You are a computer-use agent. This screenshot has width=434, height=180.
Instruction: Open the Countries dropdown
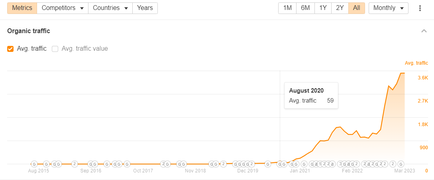tap(110, 8)
